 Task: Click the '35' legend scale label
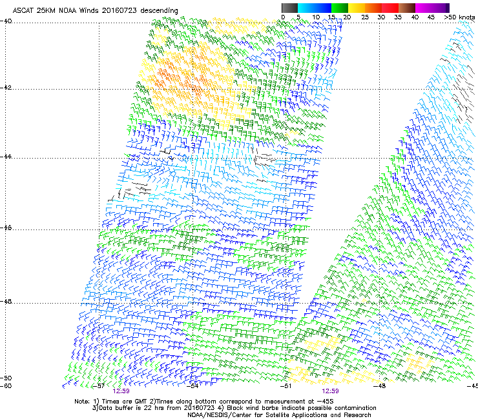[x=398, y=17]
